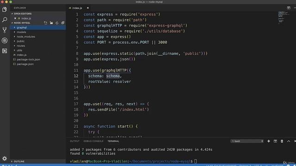Viewport: 296px width, 166px height.
Task: Expand the graphql folder
Action: 38,28
